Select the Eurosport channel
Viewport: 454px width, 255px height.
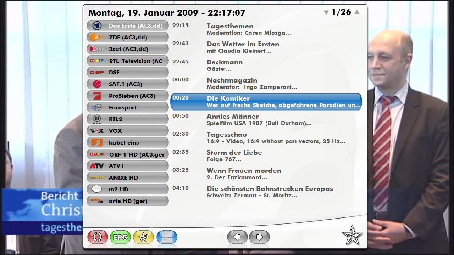128,108
